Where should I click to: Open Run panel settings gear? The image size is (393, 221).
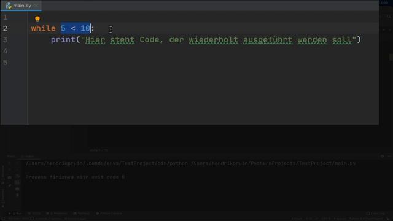click(382, 156)
